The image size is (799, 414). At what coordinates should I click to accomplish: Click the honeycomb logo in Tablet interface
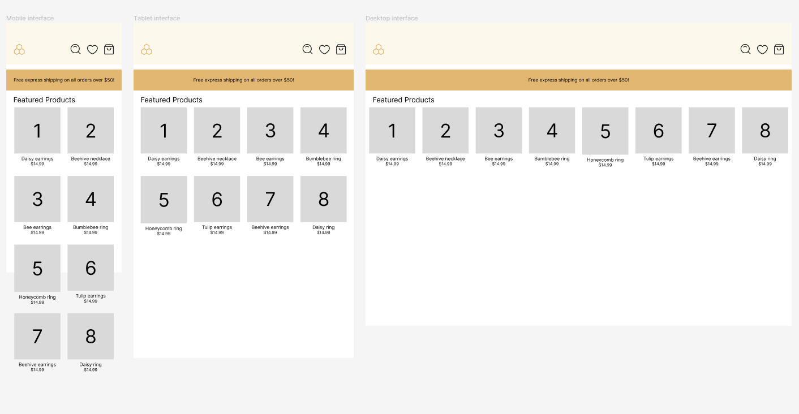(147, 50)
